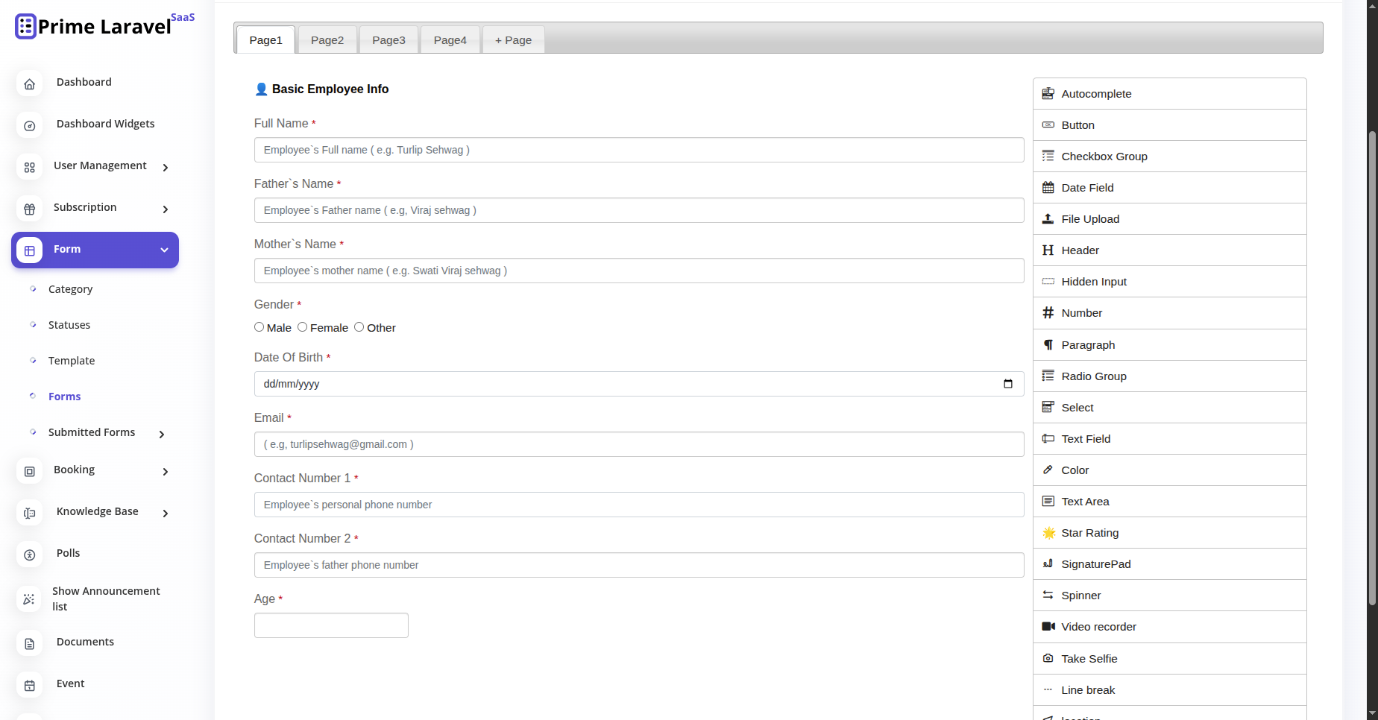Add a new page with + Page tab
Image resolution: width=1378 pixels, height=720 pixels.
pyautogui.click(x=513, y=40)
